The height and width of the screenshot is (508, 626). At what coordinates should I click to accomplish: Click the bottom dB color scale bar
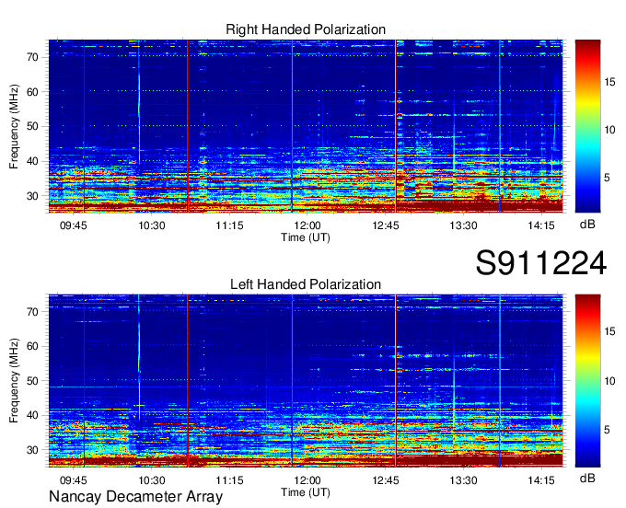pos(587,381)
